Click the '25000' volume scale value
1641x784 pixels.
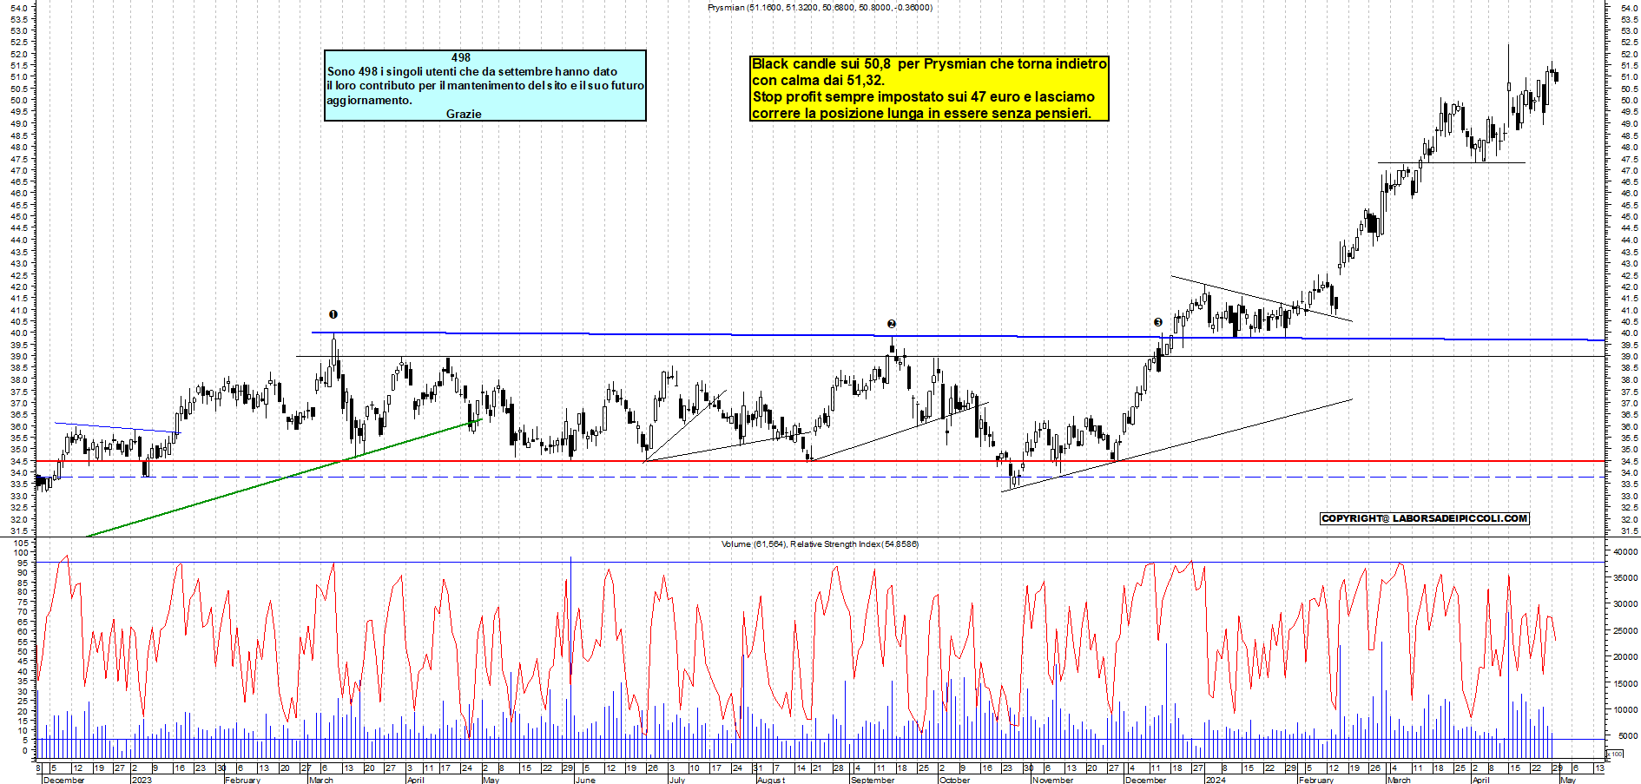[x=1625, y=631]
